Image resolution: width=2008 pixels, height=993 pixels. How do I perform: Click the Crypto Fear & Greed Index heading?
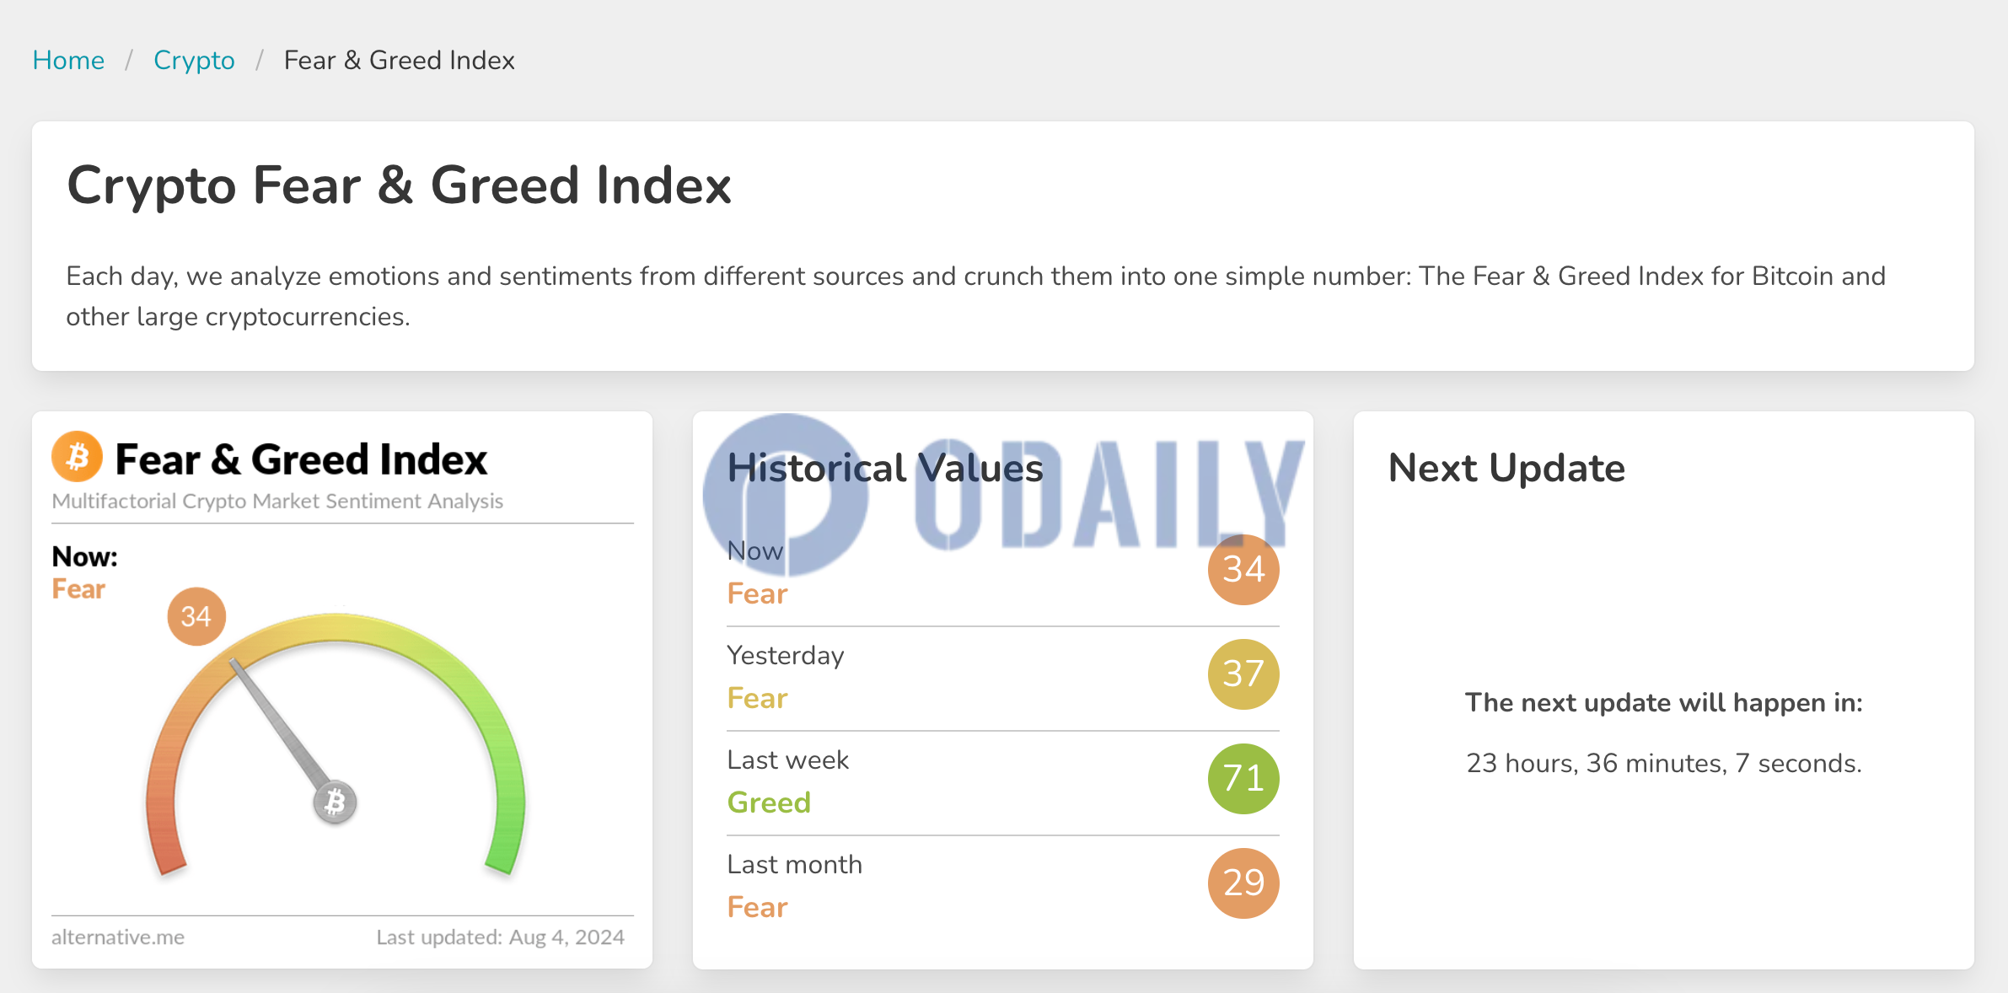(x=399, y=185)
